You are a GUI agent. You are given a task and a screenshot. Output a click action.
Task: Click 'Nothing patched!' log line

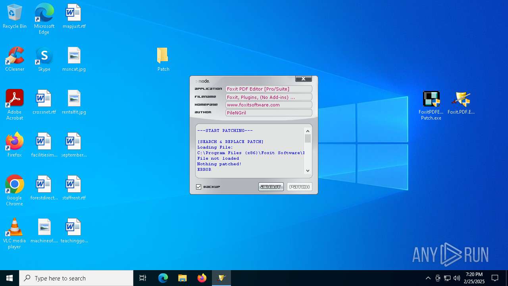pos(219,164)
